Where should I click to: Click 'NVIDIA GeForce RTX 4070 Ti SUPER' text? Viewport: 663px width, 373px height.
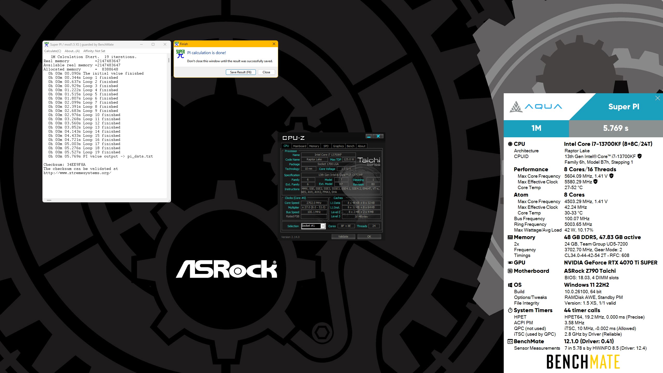[x=611, y=263]
